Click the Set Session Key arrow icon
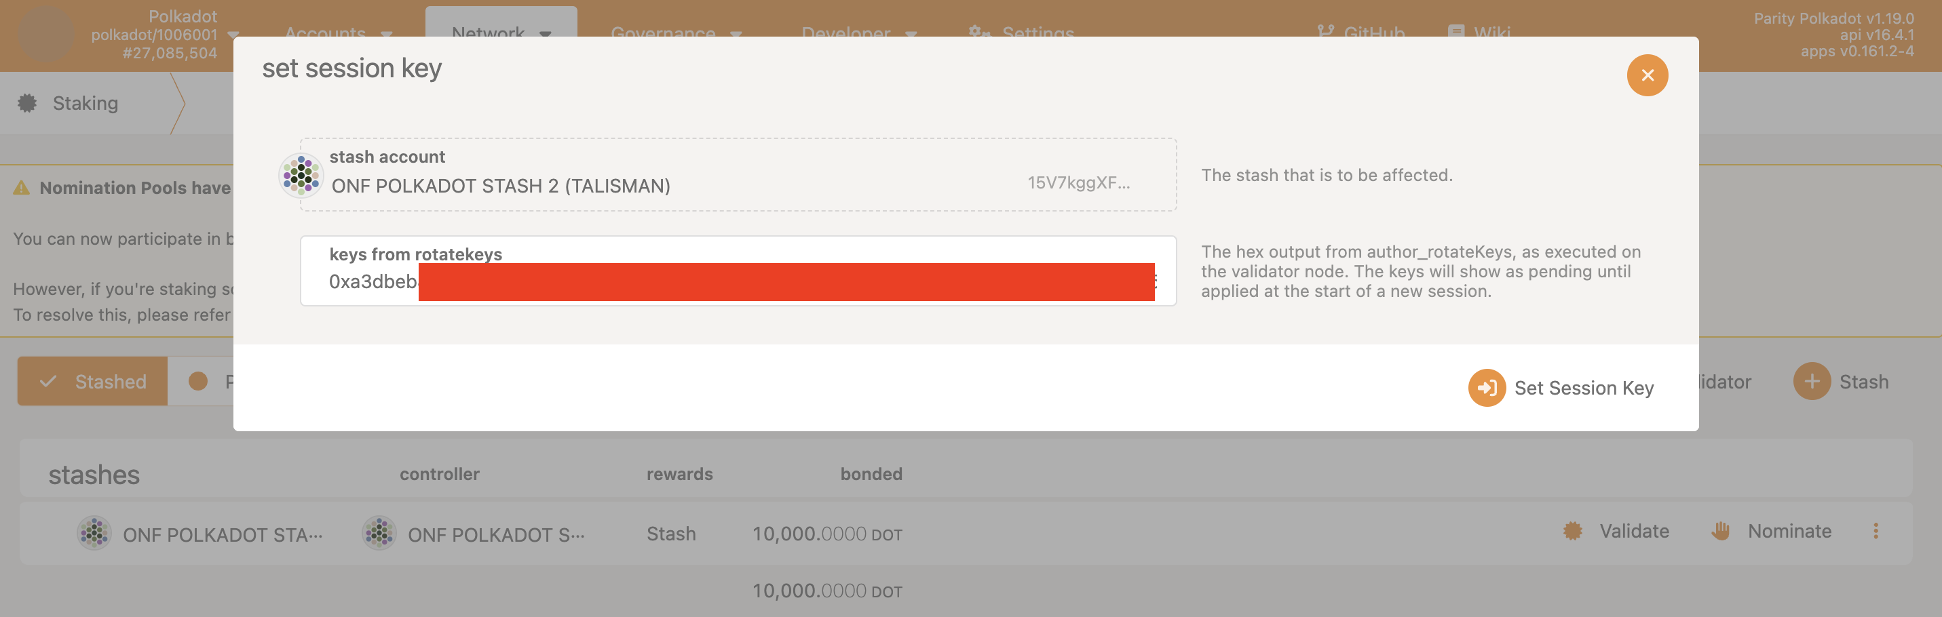 click(x=1487, y=387)
